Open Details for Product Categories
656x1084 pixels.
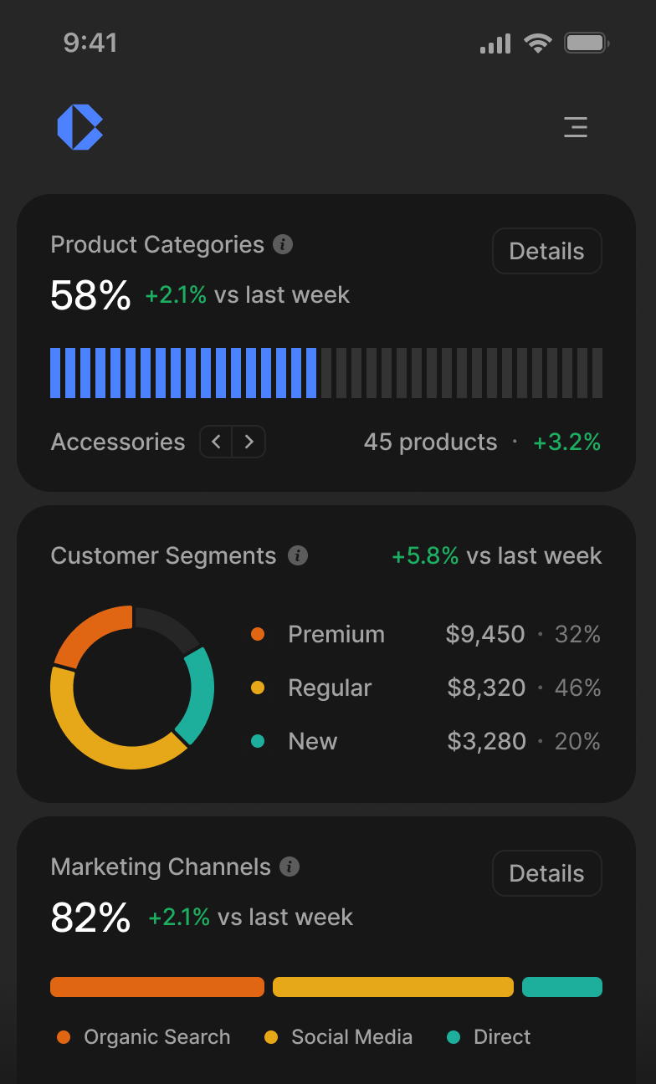(x=546, y=251)
